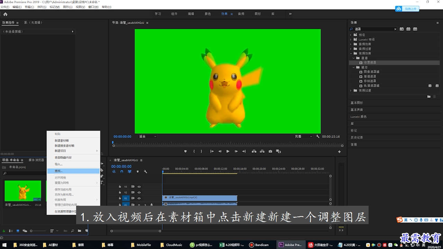Click the Mark Out bracket button
443x249 pixels.
tap(201, 151)
